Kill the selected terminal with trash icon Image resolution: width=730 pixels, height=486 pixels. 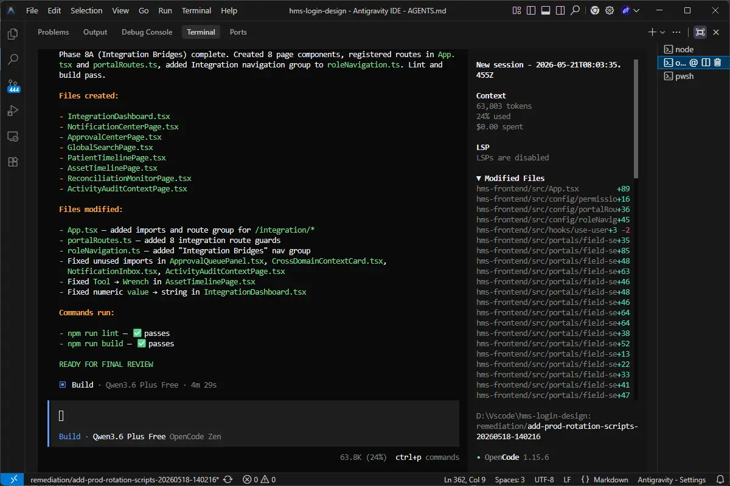tap(717, 63)
